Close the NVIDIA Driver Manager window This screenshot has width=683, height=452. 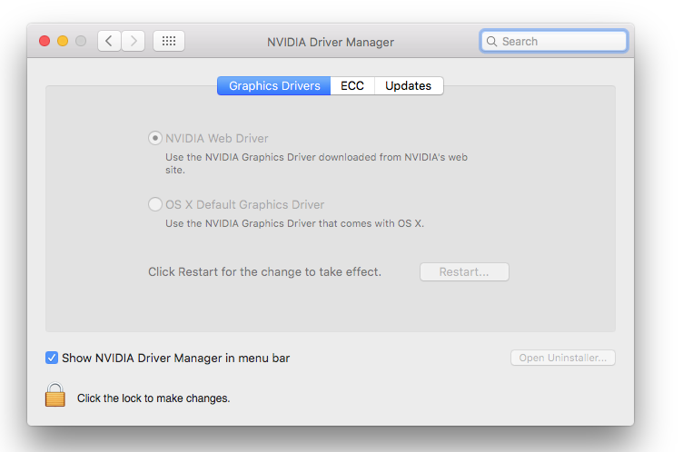click(x=44, y=41)
